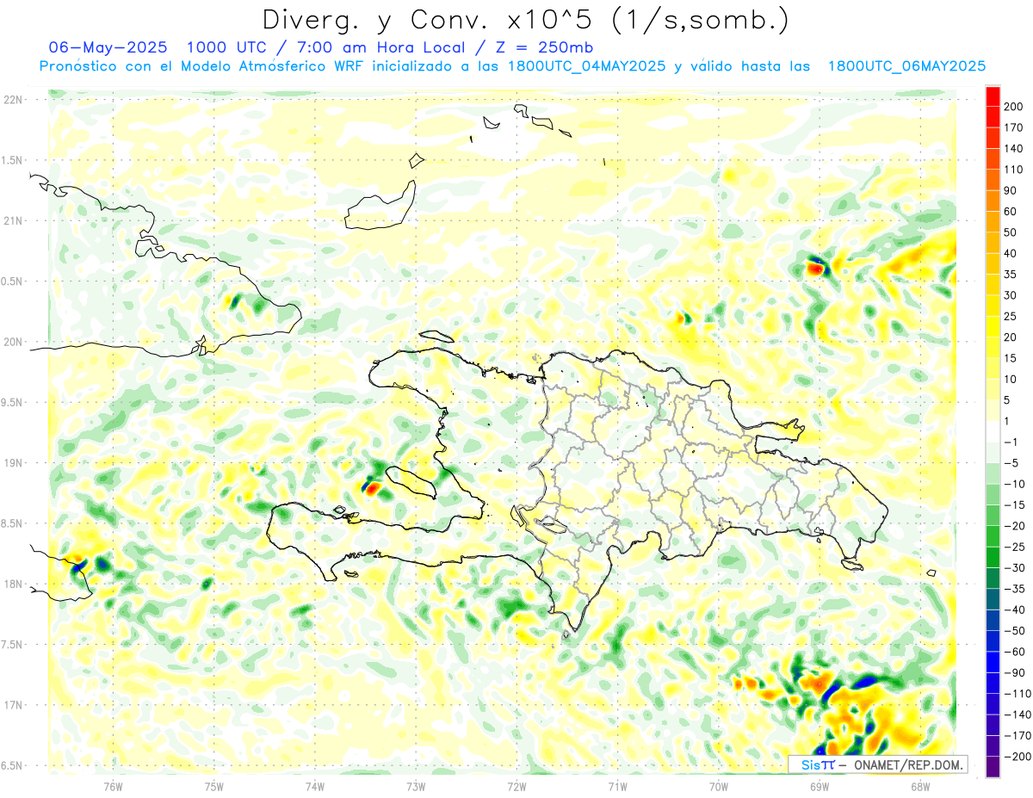Click the '-200' value at the bottom of the color scale
Viewport: 1033px width, 798px height.
pyautogui.click(x=1018, y=756)
